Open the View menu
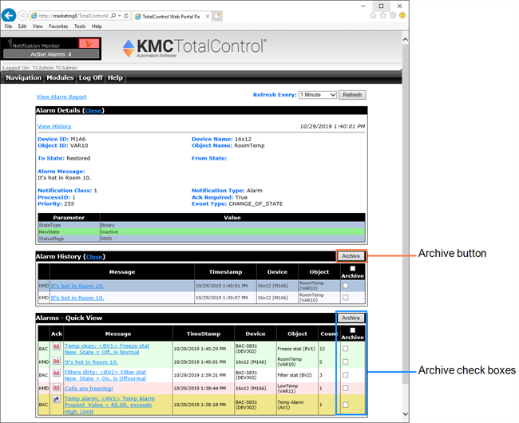This screenshot has width=519, height=423. (x=38, y=26)
